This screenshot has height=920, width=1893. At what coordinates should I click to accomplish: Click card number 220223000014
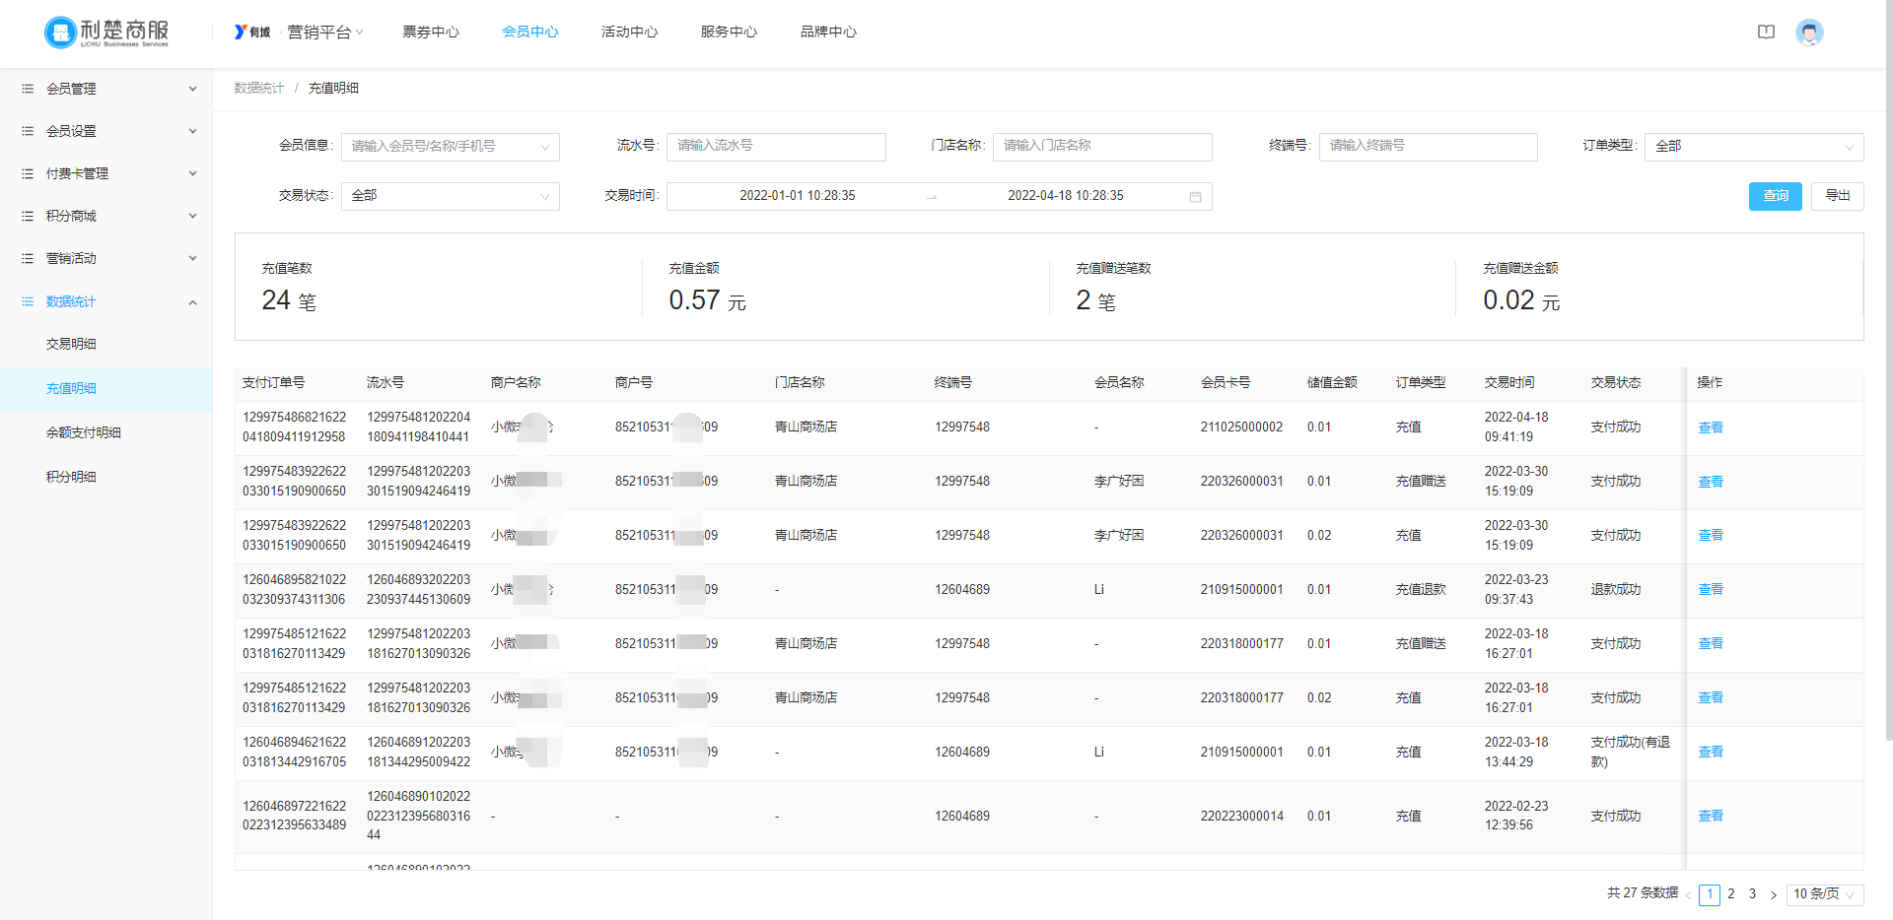(x=1241, y=816)
